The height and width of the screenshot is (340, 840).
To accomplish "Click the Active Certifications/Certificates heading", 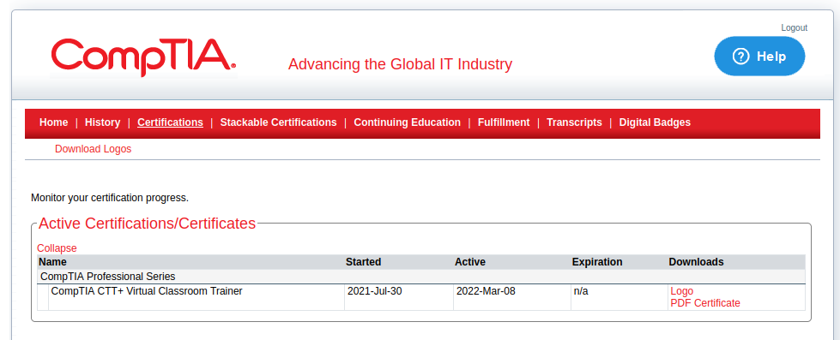I will pyautogui.click(x=148, y=224).
